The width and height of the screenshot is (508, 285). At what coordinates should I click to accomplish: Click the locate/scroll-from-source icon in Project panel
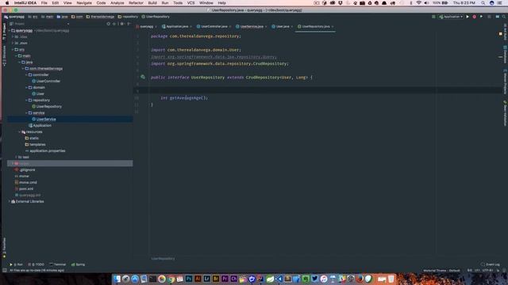(108, 24)
